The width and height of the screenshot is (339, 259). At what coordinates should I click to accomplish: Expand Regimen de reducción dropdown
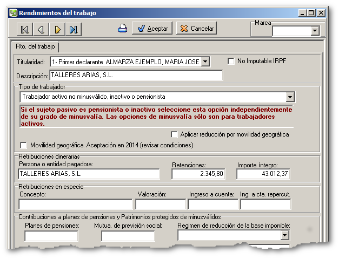tap(284, 236)
